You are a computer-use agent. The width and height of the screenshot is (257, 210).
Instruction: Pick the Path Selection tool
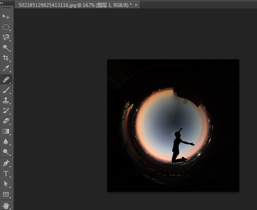coord(6,183)
